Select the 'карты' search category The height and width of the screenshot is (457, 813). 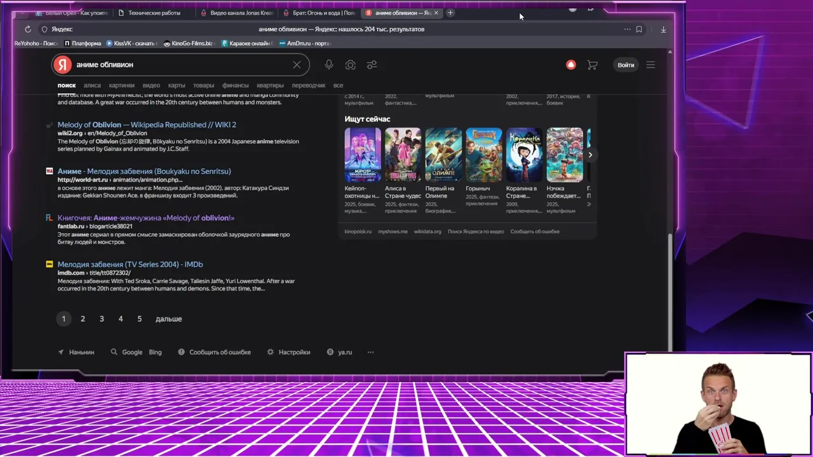tap(177, 85)
